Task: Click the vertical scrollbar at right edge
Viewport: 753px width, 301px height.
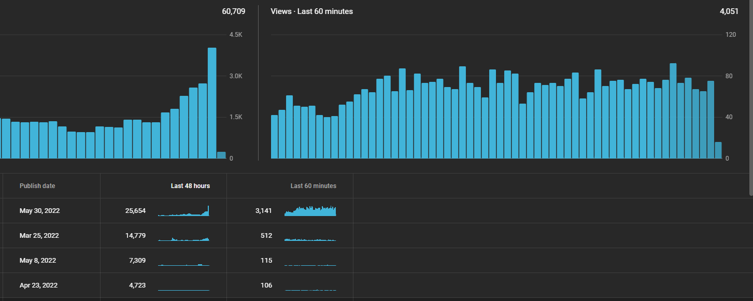Action: [751, 98]
